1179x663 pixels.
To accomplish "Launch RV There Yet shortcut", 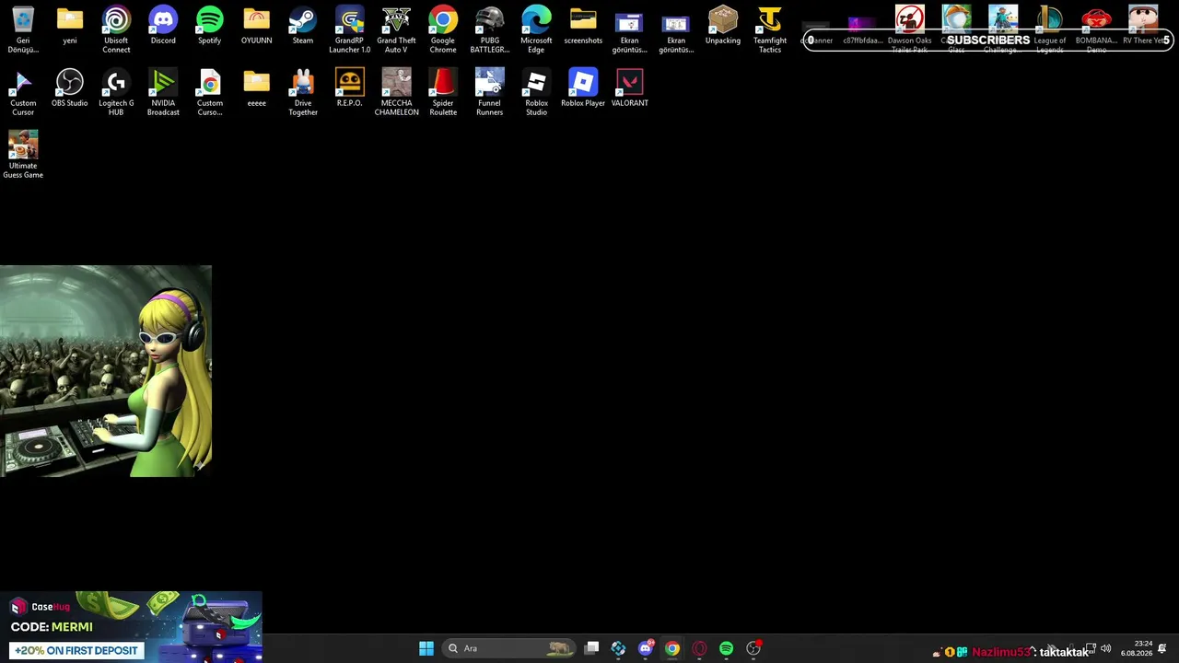I will pos(1143,26).
